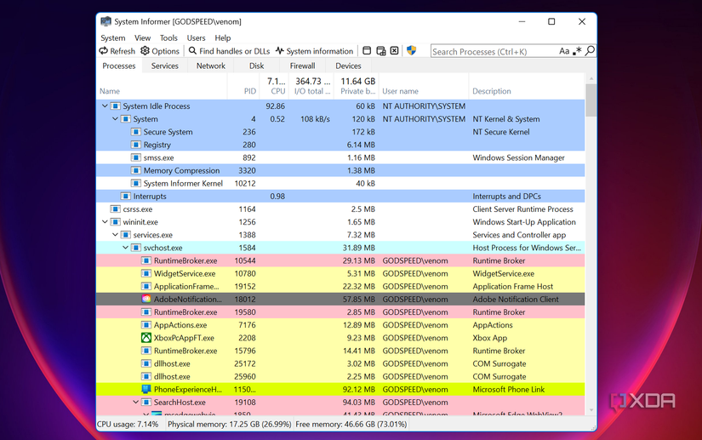Toggle case-sensitive Aa search option
The image size is (702, 440).
(x=563, y=51)
